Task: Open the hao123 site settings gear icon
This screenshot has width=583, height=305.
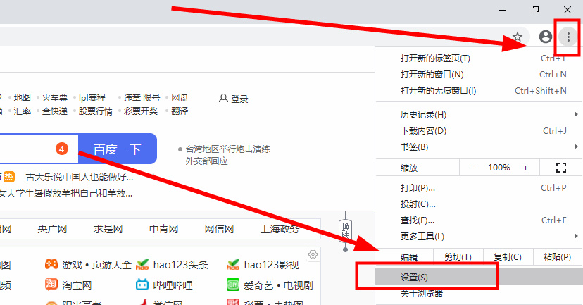Action: click(313, 254)
